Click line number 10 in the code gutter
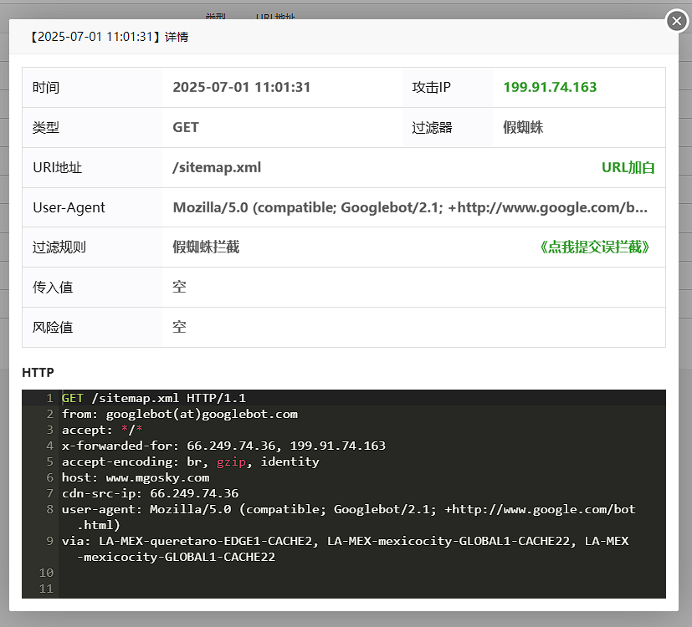The height and width of the screenshot is (627, 692). tap(46, 573)
